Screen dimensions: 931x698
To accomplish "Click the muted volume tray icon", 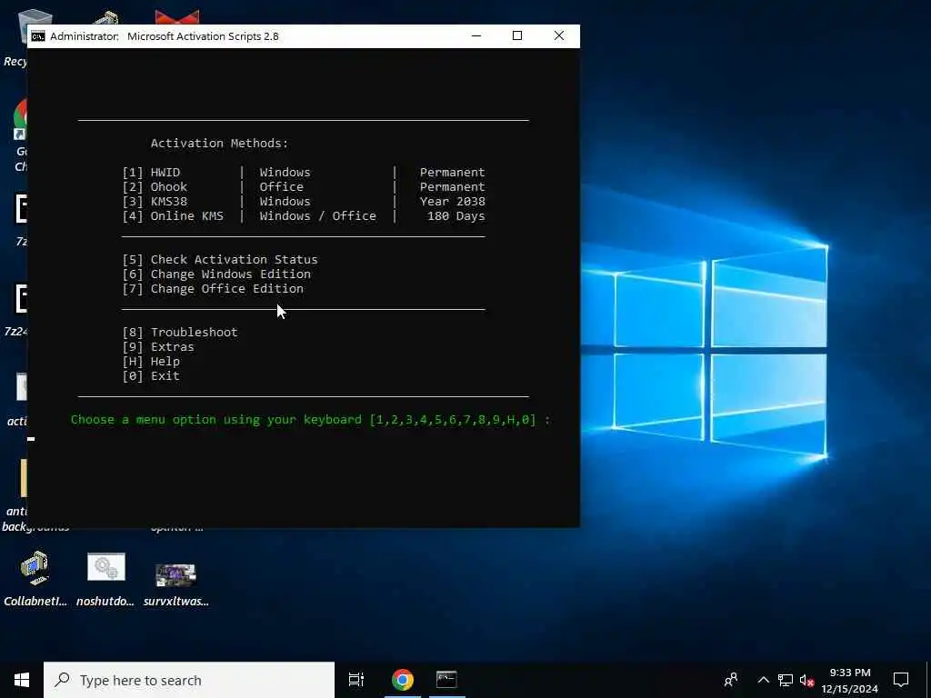I will (x=806, y=680).
